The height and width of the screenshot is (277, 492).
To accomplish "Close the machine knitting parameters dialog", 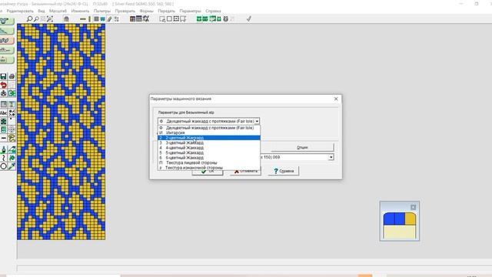I will 336,98.
